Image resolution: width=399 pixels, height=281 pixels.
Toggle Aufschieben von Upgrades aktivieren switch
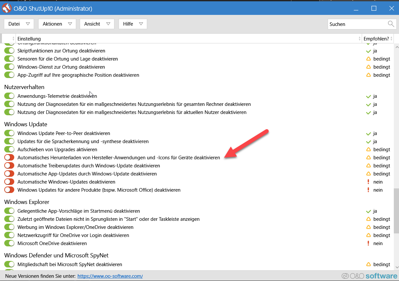click(9, 150)
